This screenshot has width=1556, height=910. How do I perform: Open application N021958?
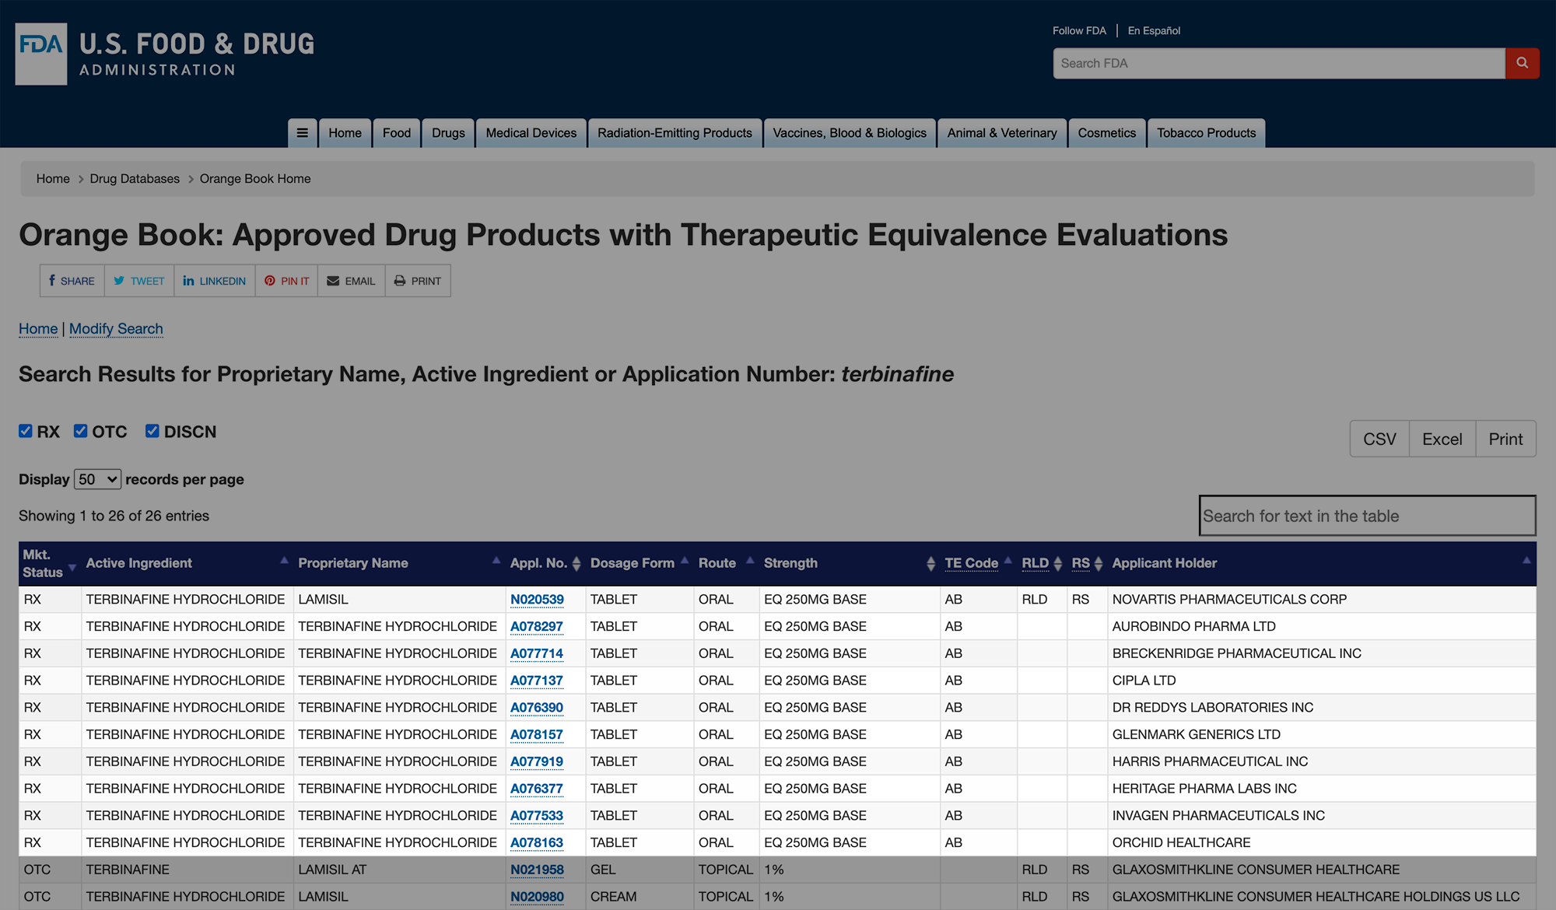[x=537, y=870]
